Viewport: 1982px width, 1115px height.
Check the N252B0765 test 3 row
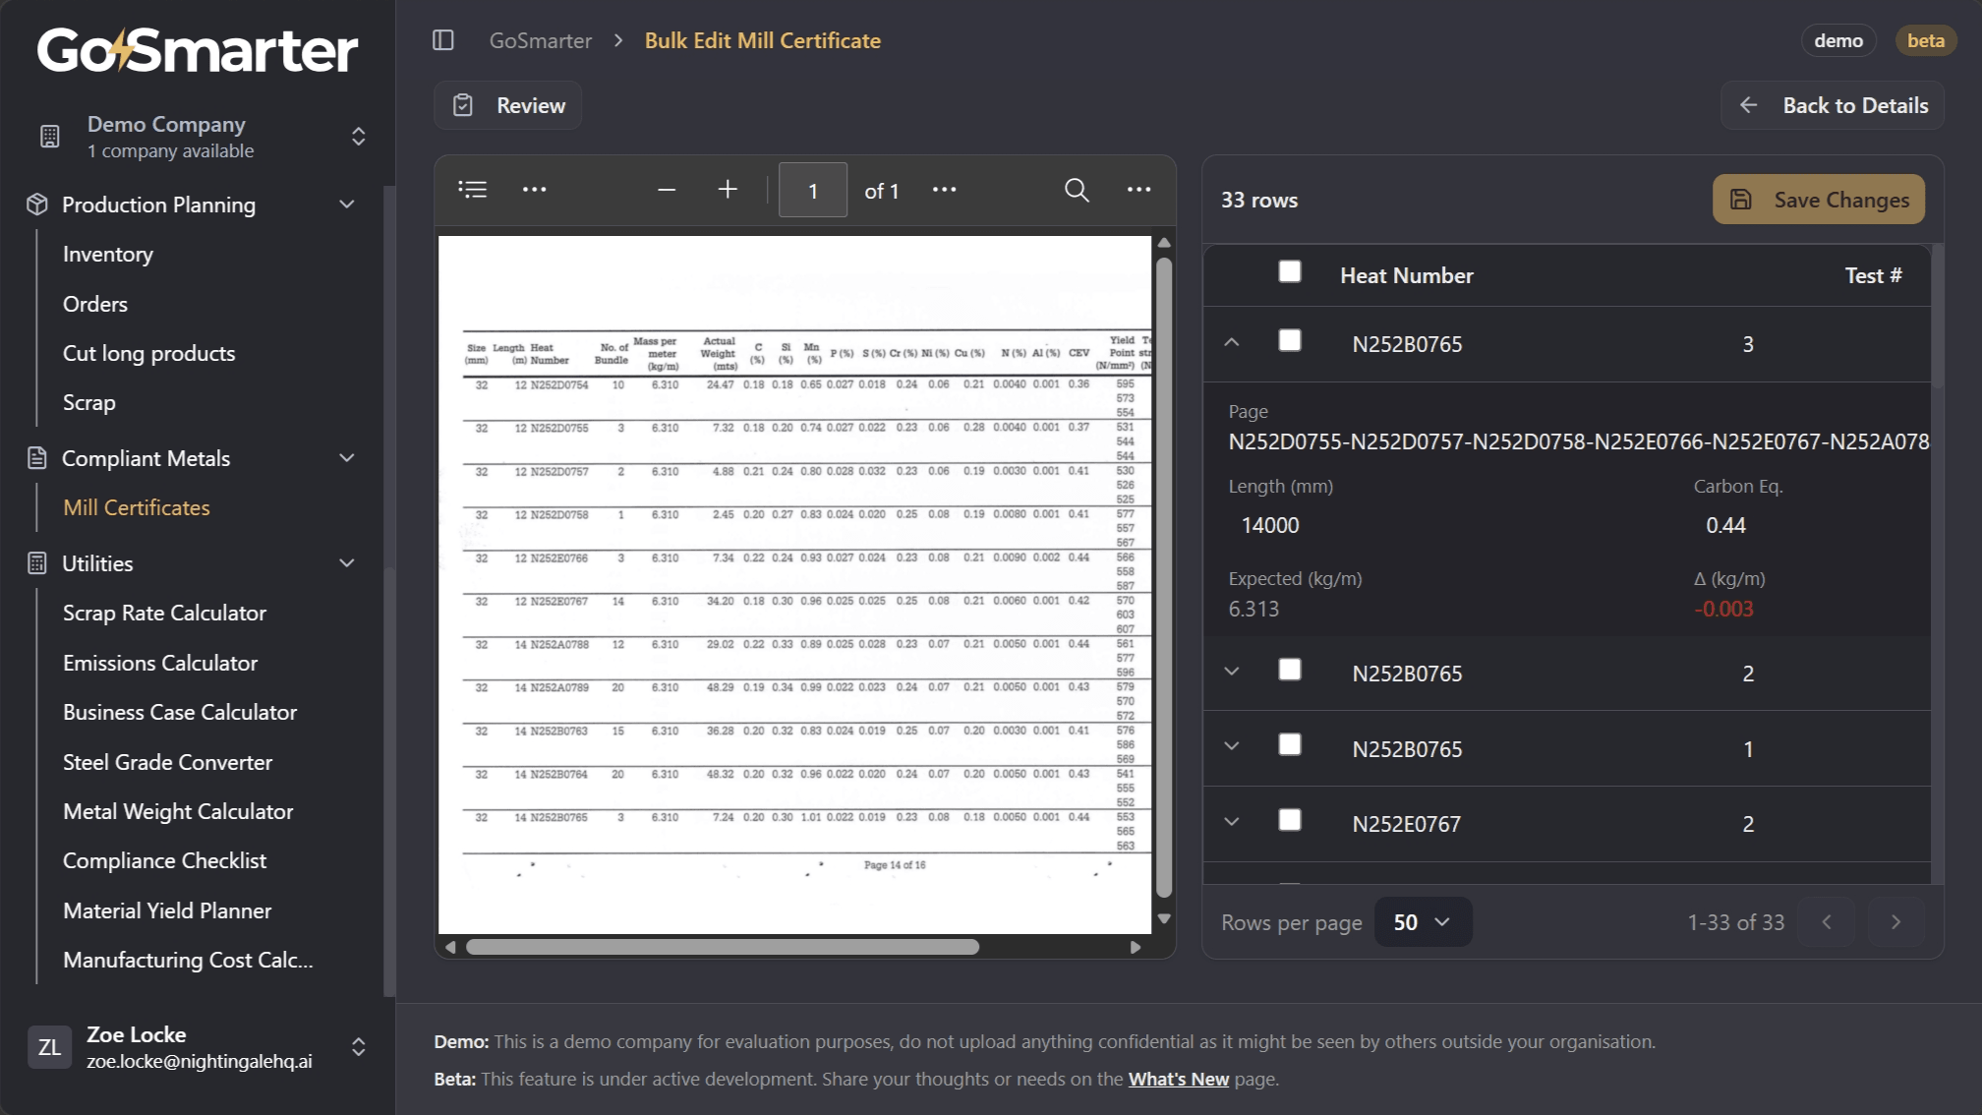pyautogui.click(x=1290, y=341)
